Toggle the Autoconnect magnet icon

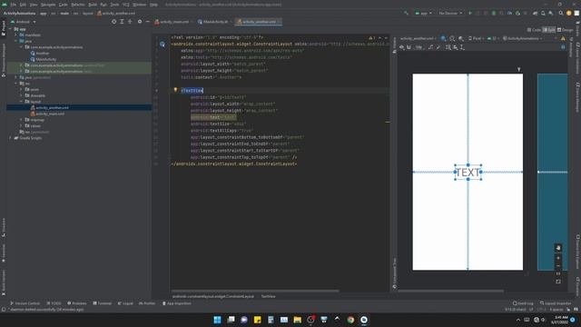tap(409, 47)
